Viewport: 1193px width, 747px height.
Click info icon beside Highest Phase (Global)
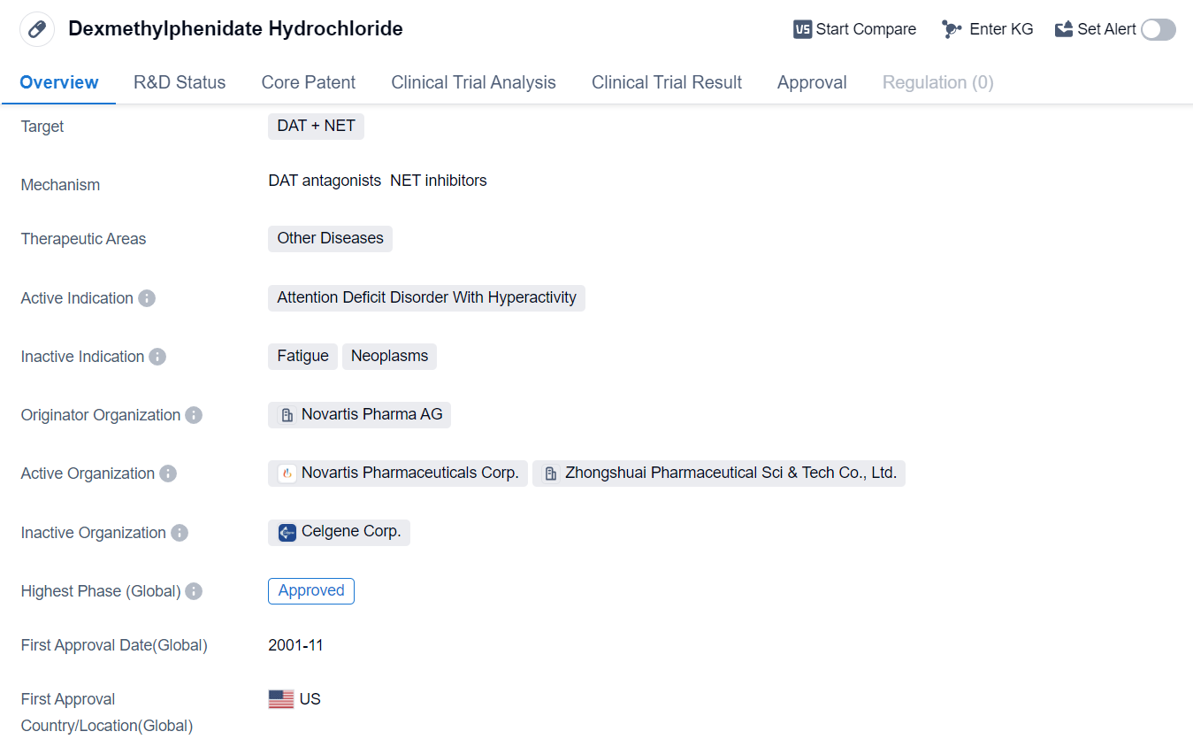pos(194,591)
